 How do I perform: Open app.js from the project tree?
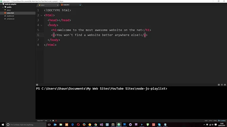click(x=9, y=10)
